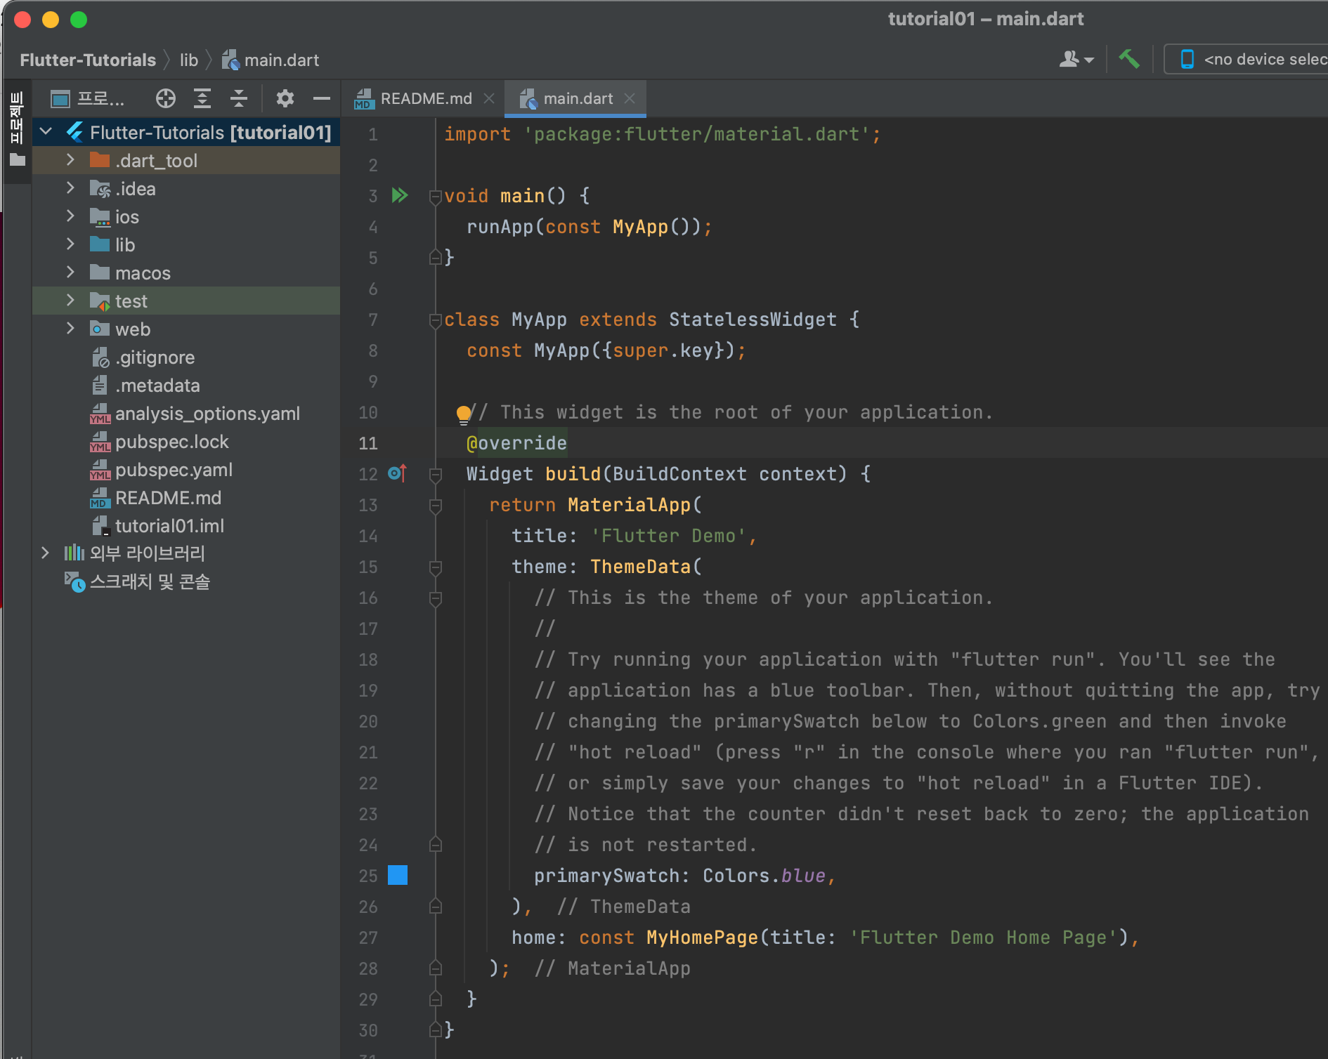This screenshot has width=1328, height=1059.
Task: Click the @override annotation
Action: pyautogui.click(x=516, y=443)
